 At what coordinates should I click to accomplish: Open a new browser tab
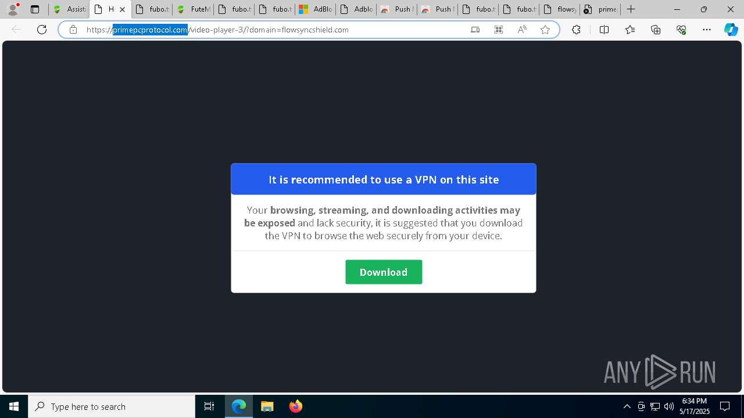pyautogui.click(x=631, y=9)
